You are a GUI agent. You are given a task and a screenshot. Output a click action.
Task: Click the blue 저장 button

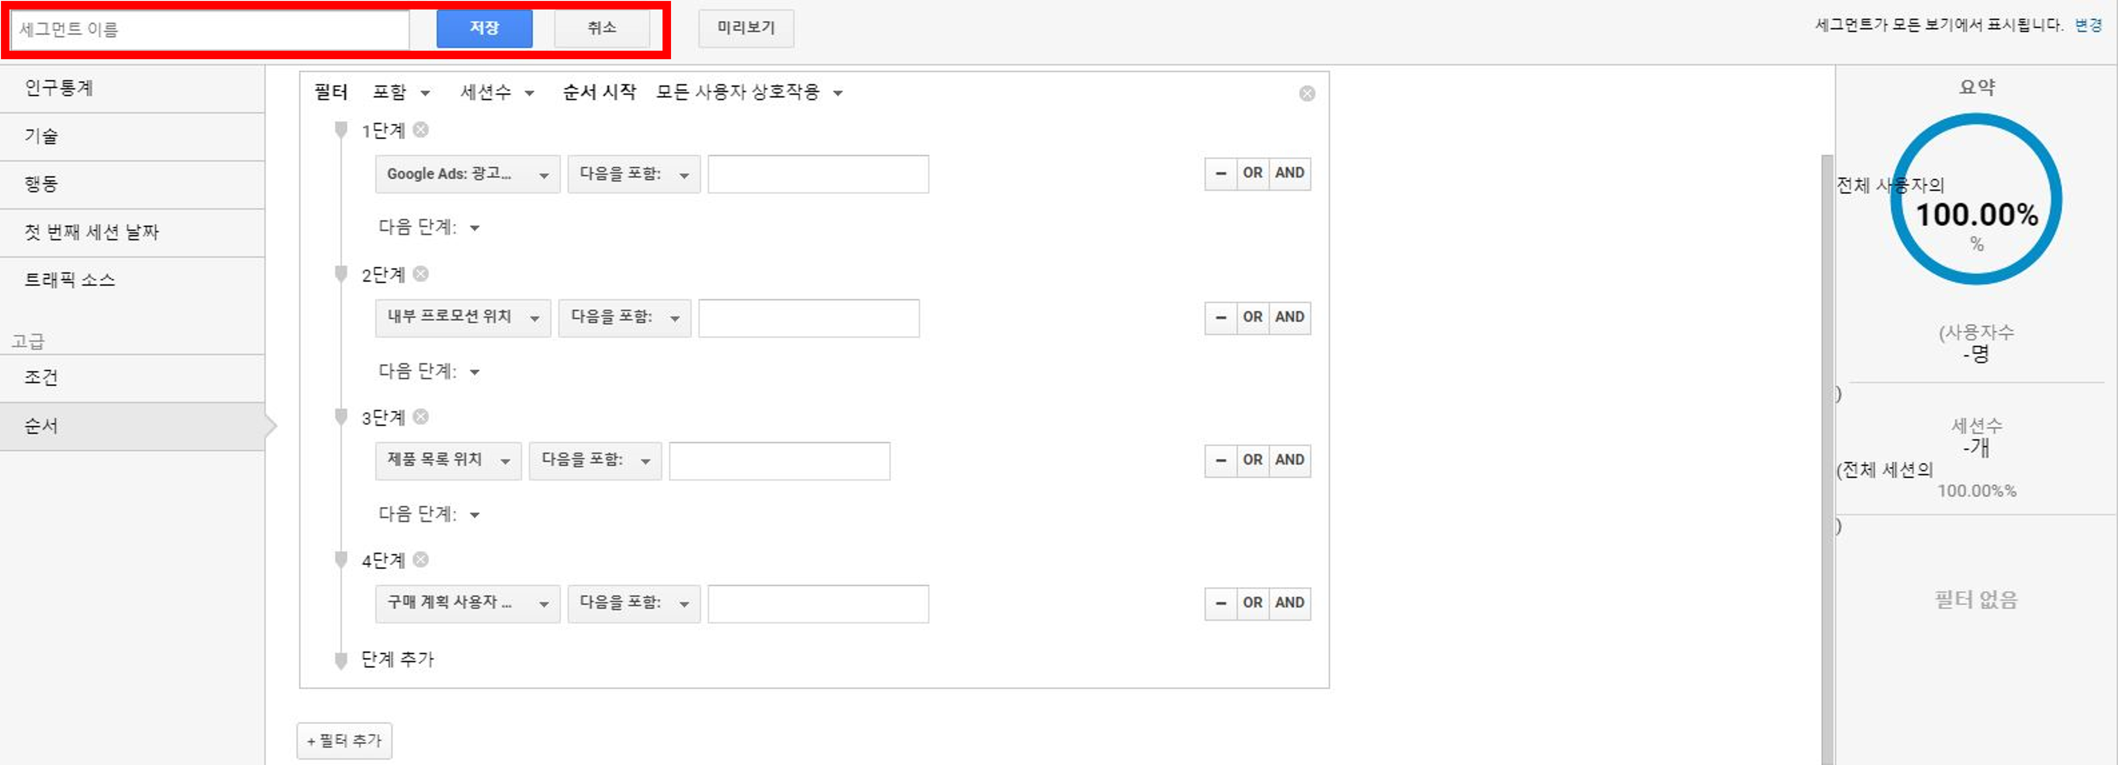pos(484,29)
